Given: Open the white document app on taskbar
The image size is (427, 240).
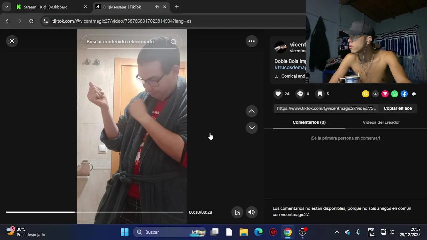Looking at the screenshot, I should pos(229,232).
